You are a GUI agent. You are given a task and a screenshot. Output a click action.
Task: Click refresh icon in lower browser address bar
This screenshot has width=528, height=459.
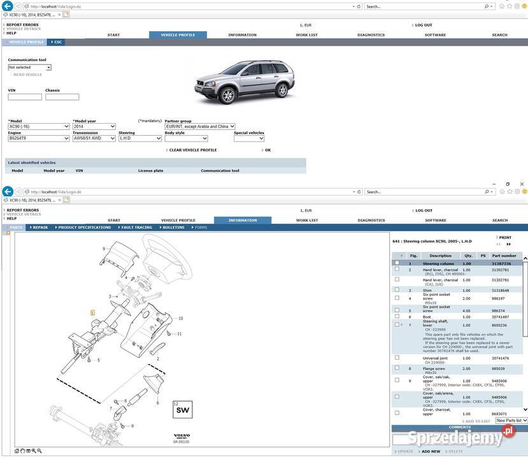tap(359, 192)
